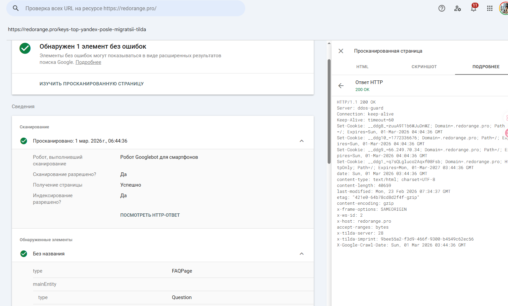Image resolution: width=508 pixels, height=306 pixels.
Task: Open the "Подробнее" link
Action: (88, 62)
